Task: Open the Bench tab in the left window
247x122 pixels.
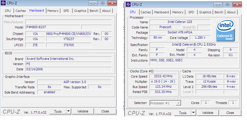Action: click(94, 11)
